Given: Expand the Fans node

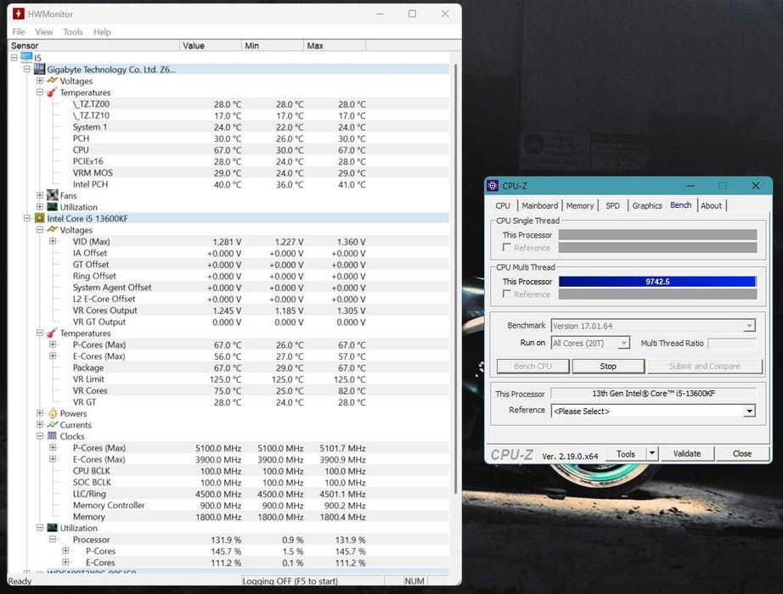Looking at the screenshot, I should 40,195.
